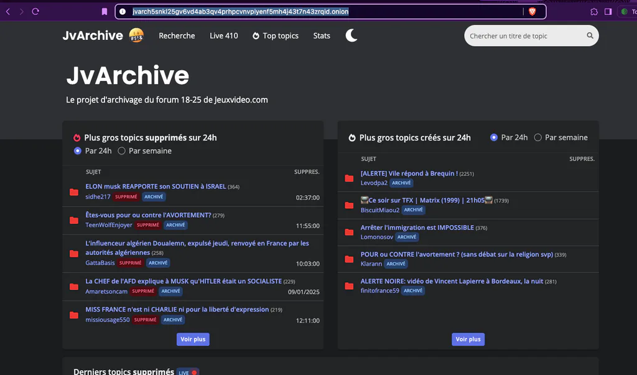Image resolution: width=637 pixels, height=375 pixels.
Task: Click deletion date 09/01/2025
Action: tap(304, 292)
